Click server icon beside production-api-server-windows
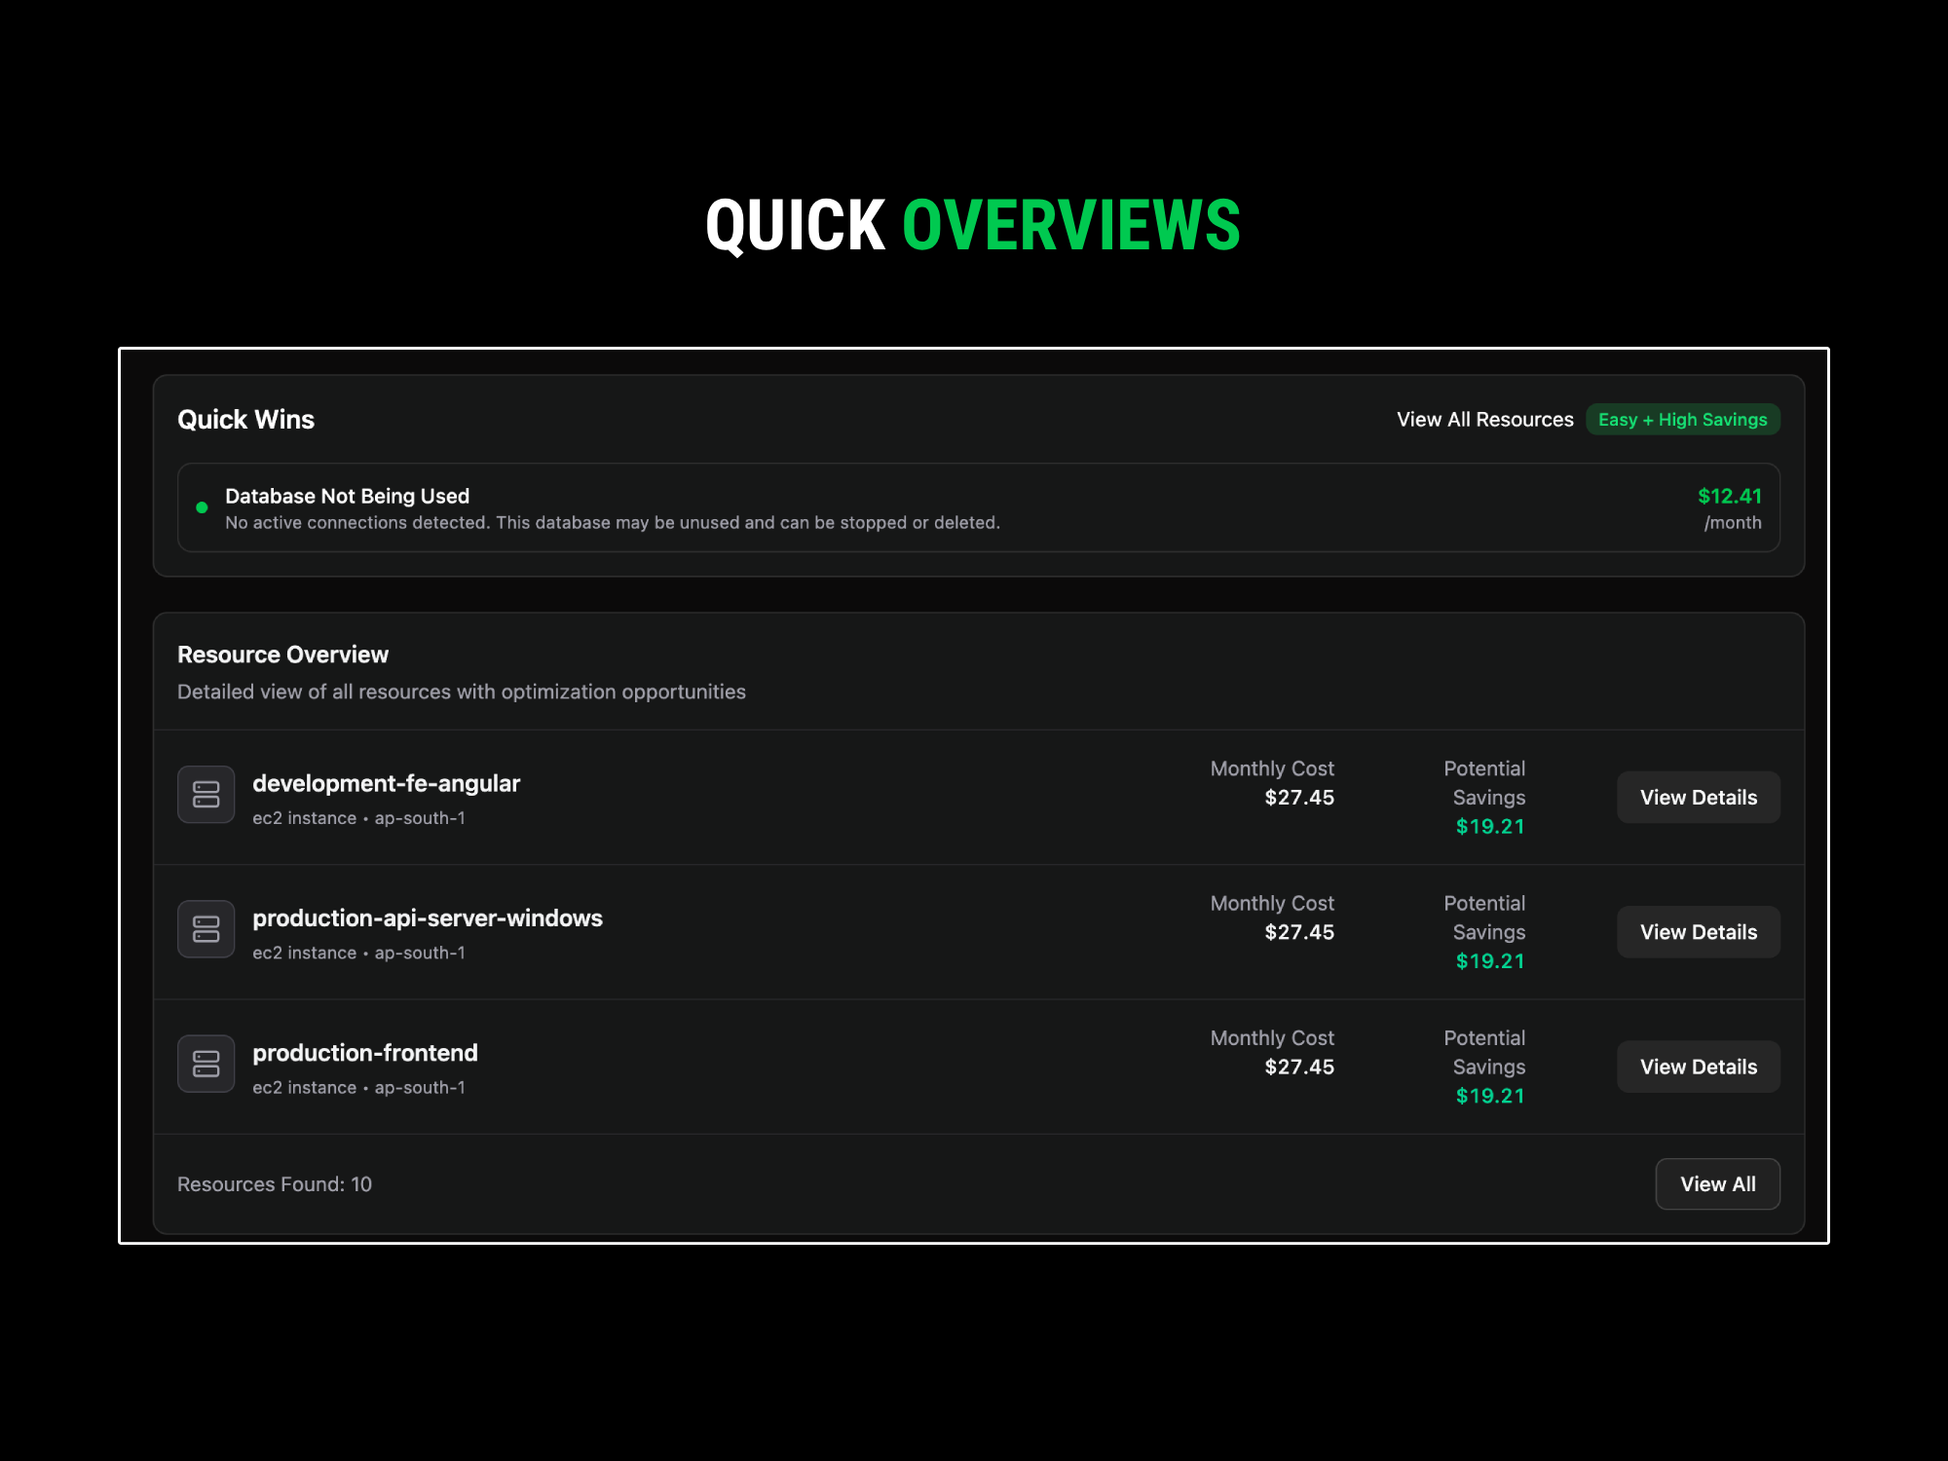The width and height of the screenshot is (1948, 1461). [x=206, y=928]
